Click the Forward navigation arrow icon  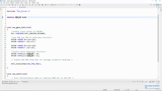pyautogui.click(x=73, y=5)
